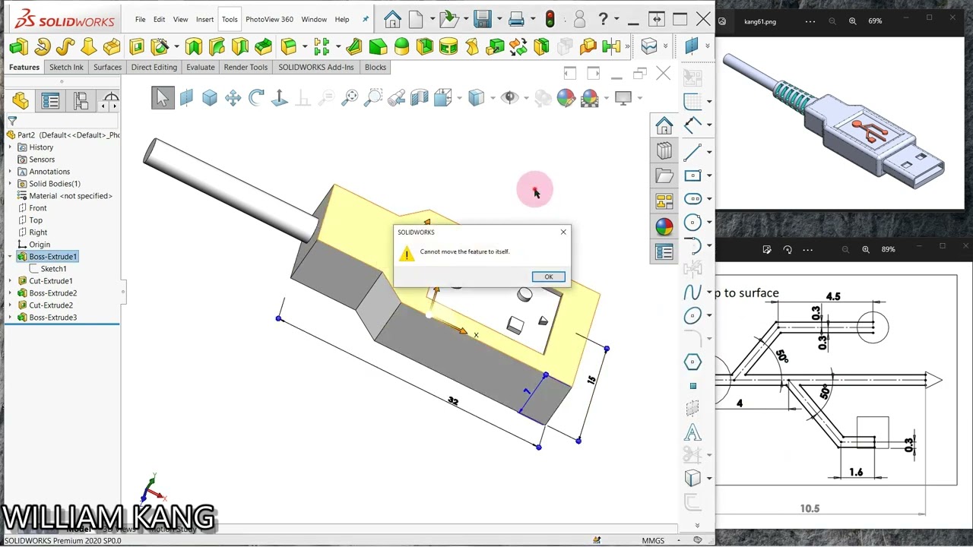973x547 pixels.
Task: Open the Display Style dropdown arrow
Action: (493, 98)
